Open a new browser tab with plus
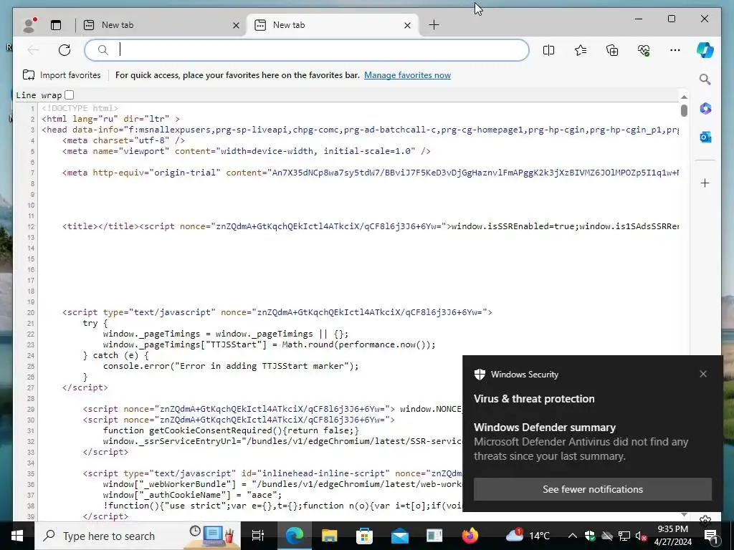734x550 pixels. click(434, 25)
